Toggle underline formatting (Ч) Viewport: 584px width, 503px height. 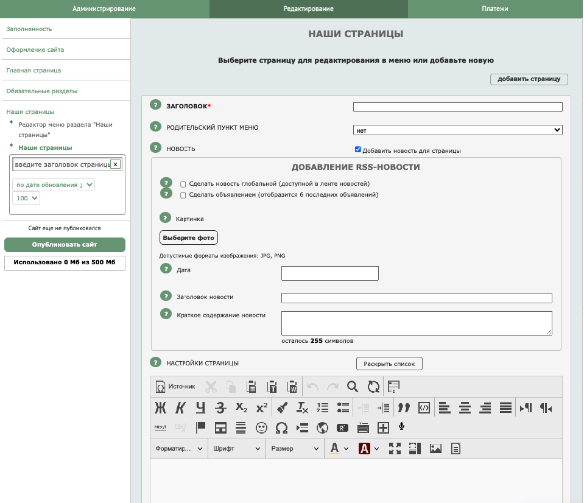tap(201, 408)
